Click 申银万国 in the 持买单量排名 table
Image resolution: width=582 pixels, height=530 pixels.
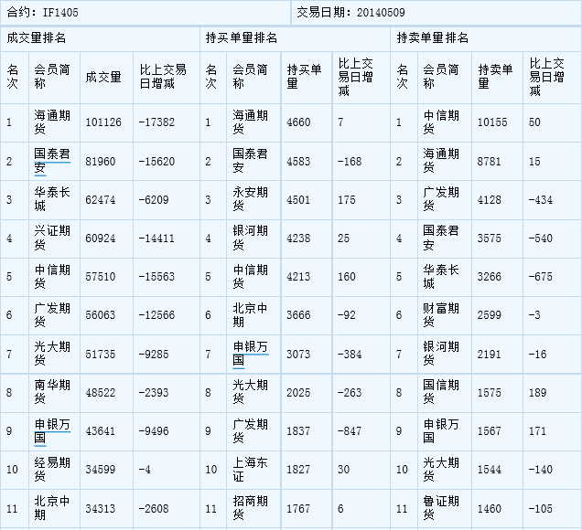250,354
